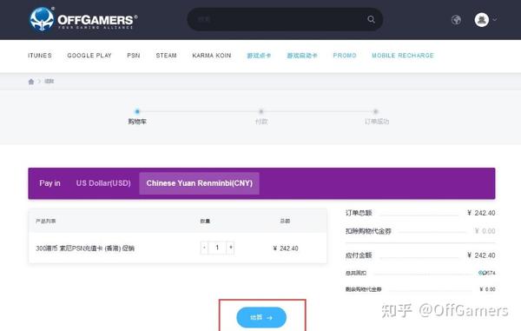Click the product row total ¥ 242.40
The height and width of the screenshot is (331, 521).
click(x=286, y=248)
